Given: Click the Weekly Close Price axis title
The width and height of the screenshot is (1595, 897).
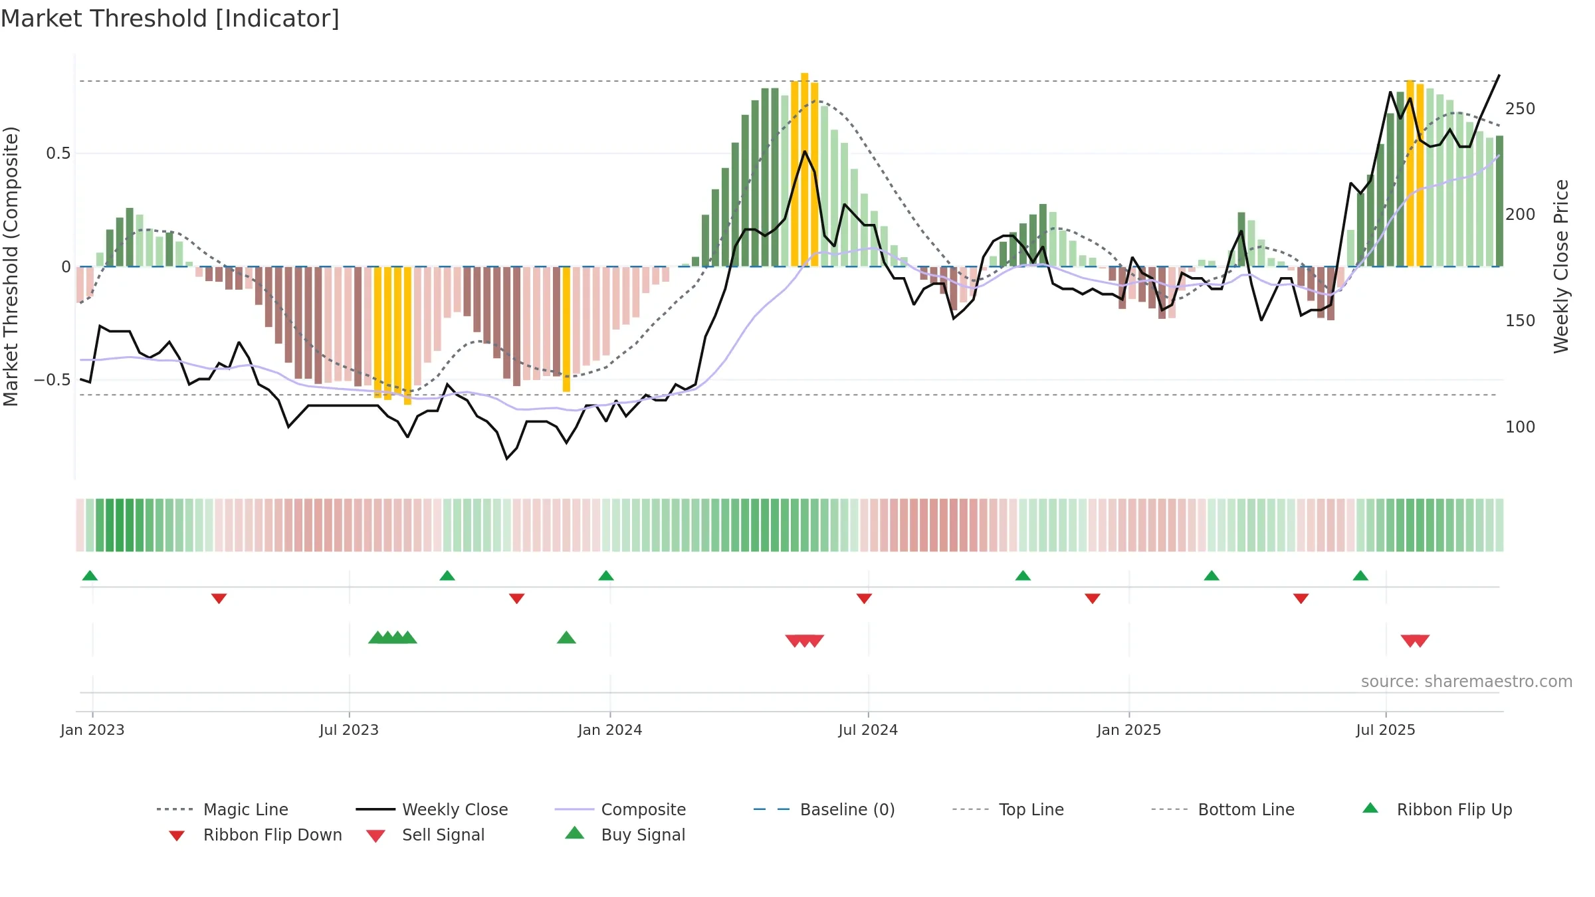Looking at the screenshot, I should coord(1561,266).
